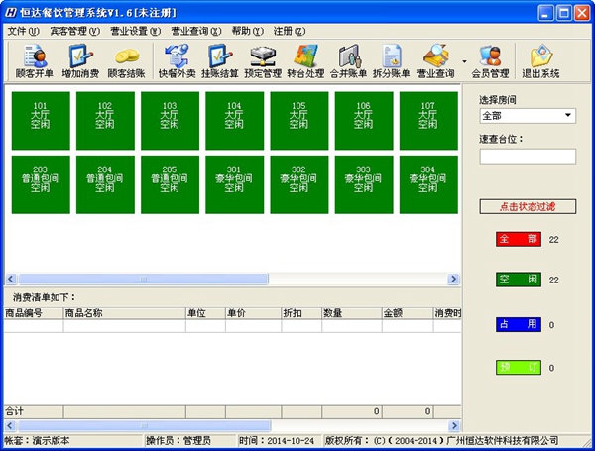Click the 转台处理 table transfer icon
The height and width of the screenshot is (451, 595).
tap(307, 61)
